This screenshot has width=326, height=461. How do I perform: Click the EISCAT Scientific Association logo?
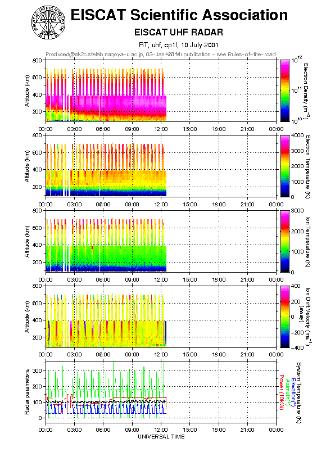(x=48, y=23)
